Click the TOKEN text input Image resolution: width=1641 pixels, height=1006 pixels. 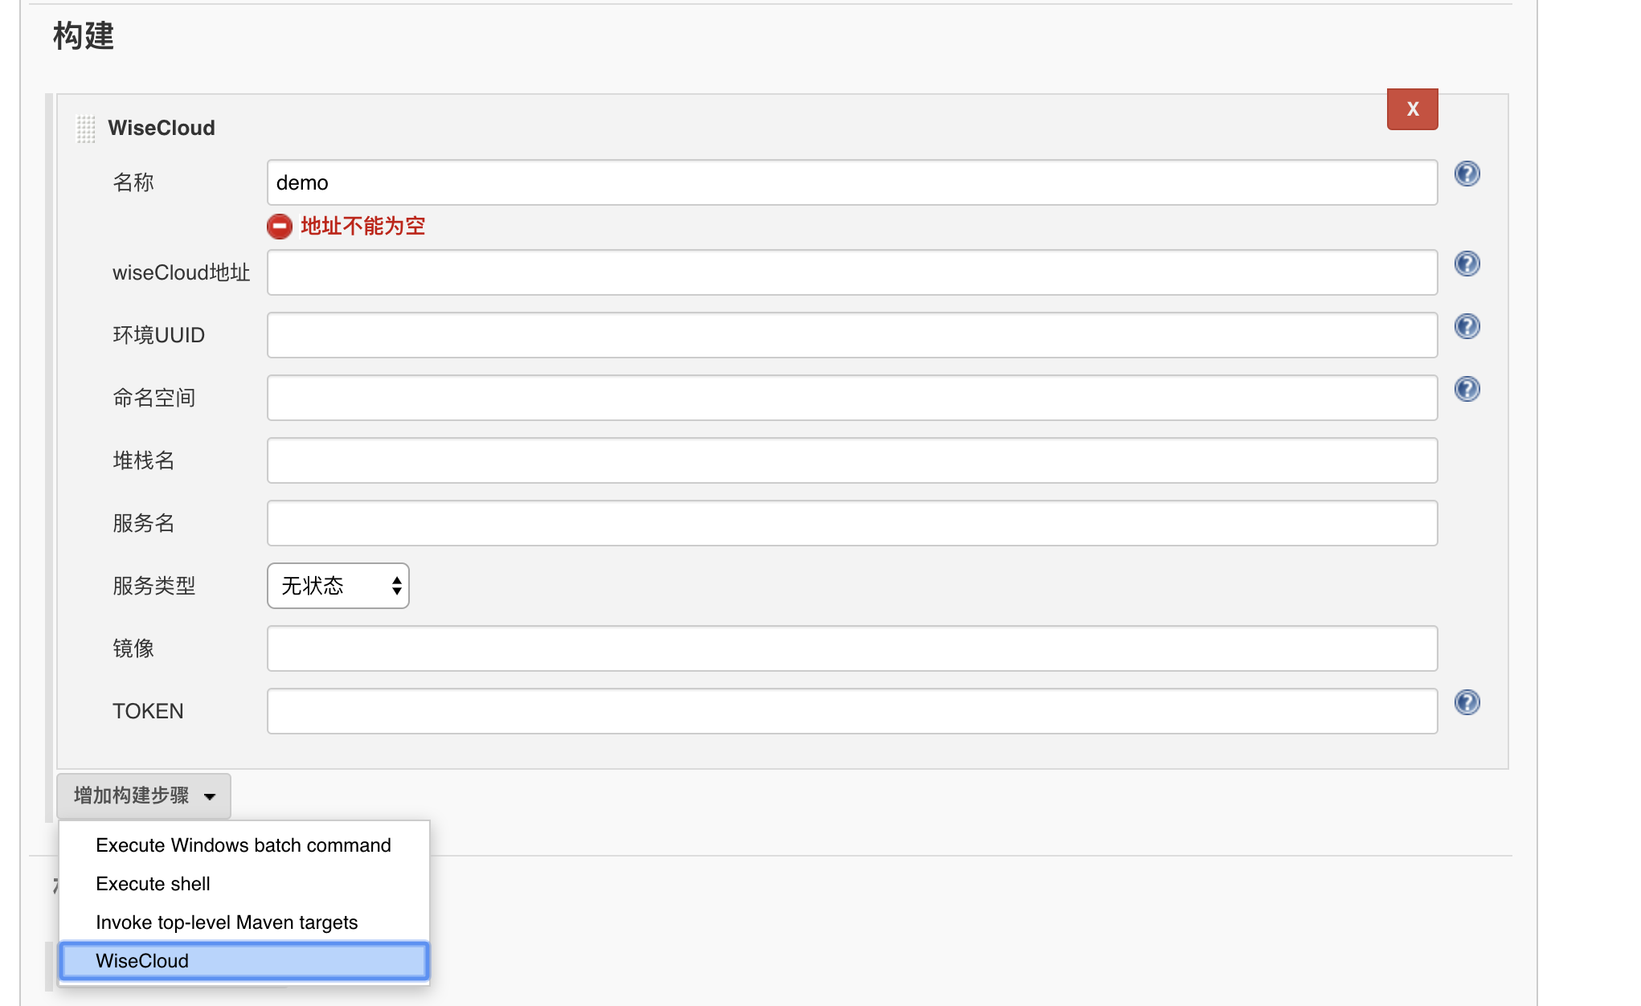852,712
